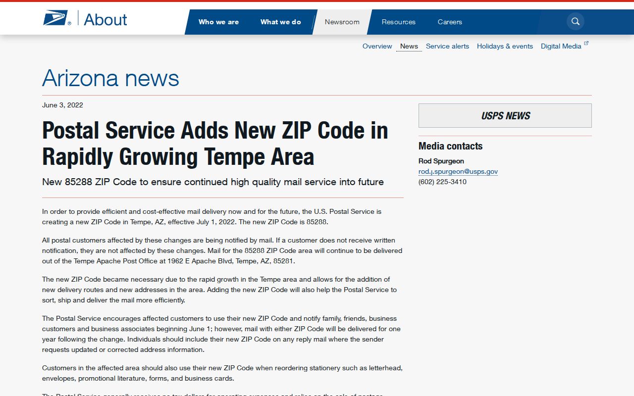Viewport: 634px width, 396px height.
Task: Open the search magnifier icon
Action: click(x=576, y=21)
